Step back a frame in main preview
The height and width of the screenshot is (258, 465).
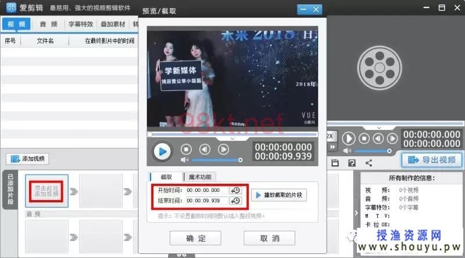378,138
